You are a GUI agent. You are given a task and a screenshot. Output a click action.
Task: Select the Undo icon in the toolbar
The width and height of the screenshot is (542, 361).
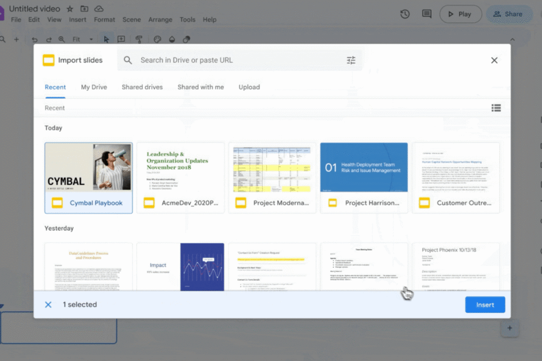35,39
